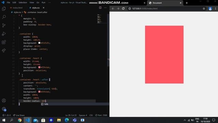Screen dimensions: 218x123
Task: Open the Windows Start menu
Action: [x=4, y=120]
